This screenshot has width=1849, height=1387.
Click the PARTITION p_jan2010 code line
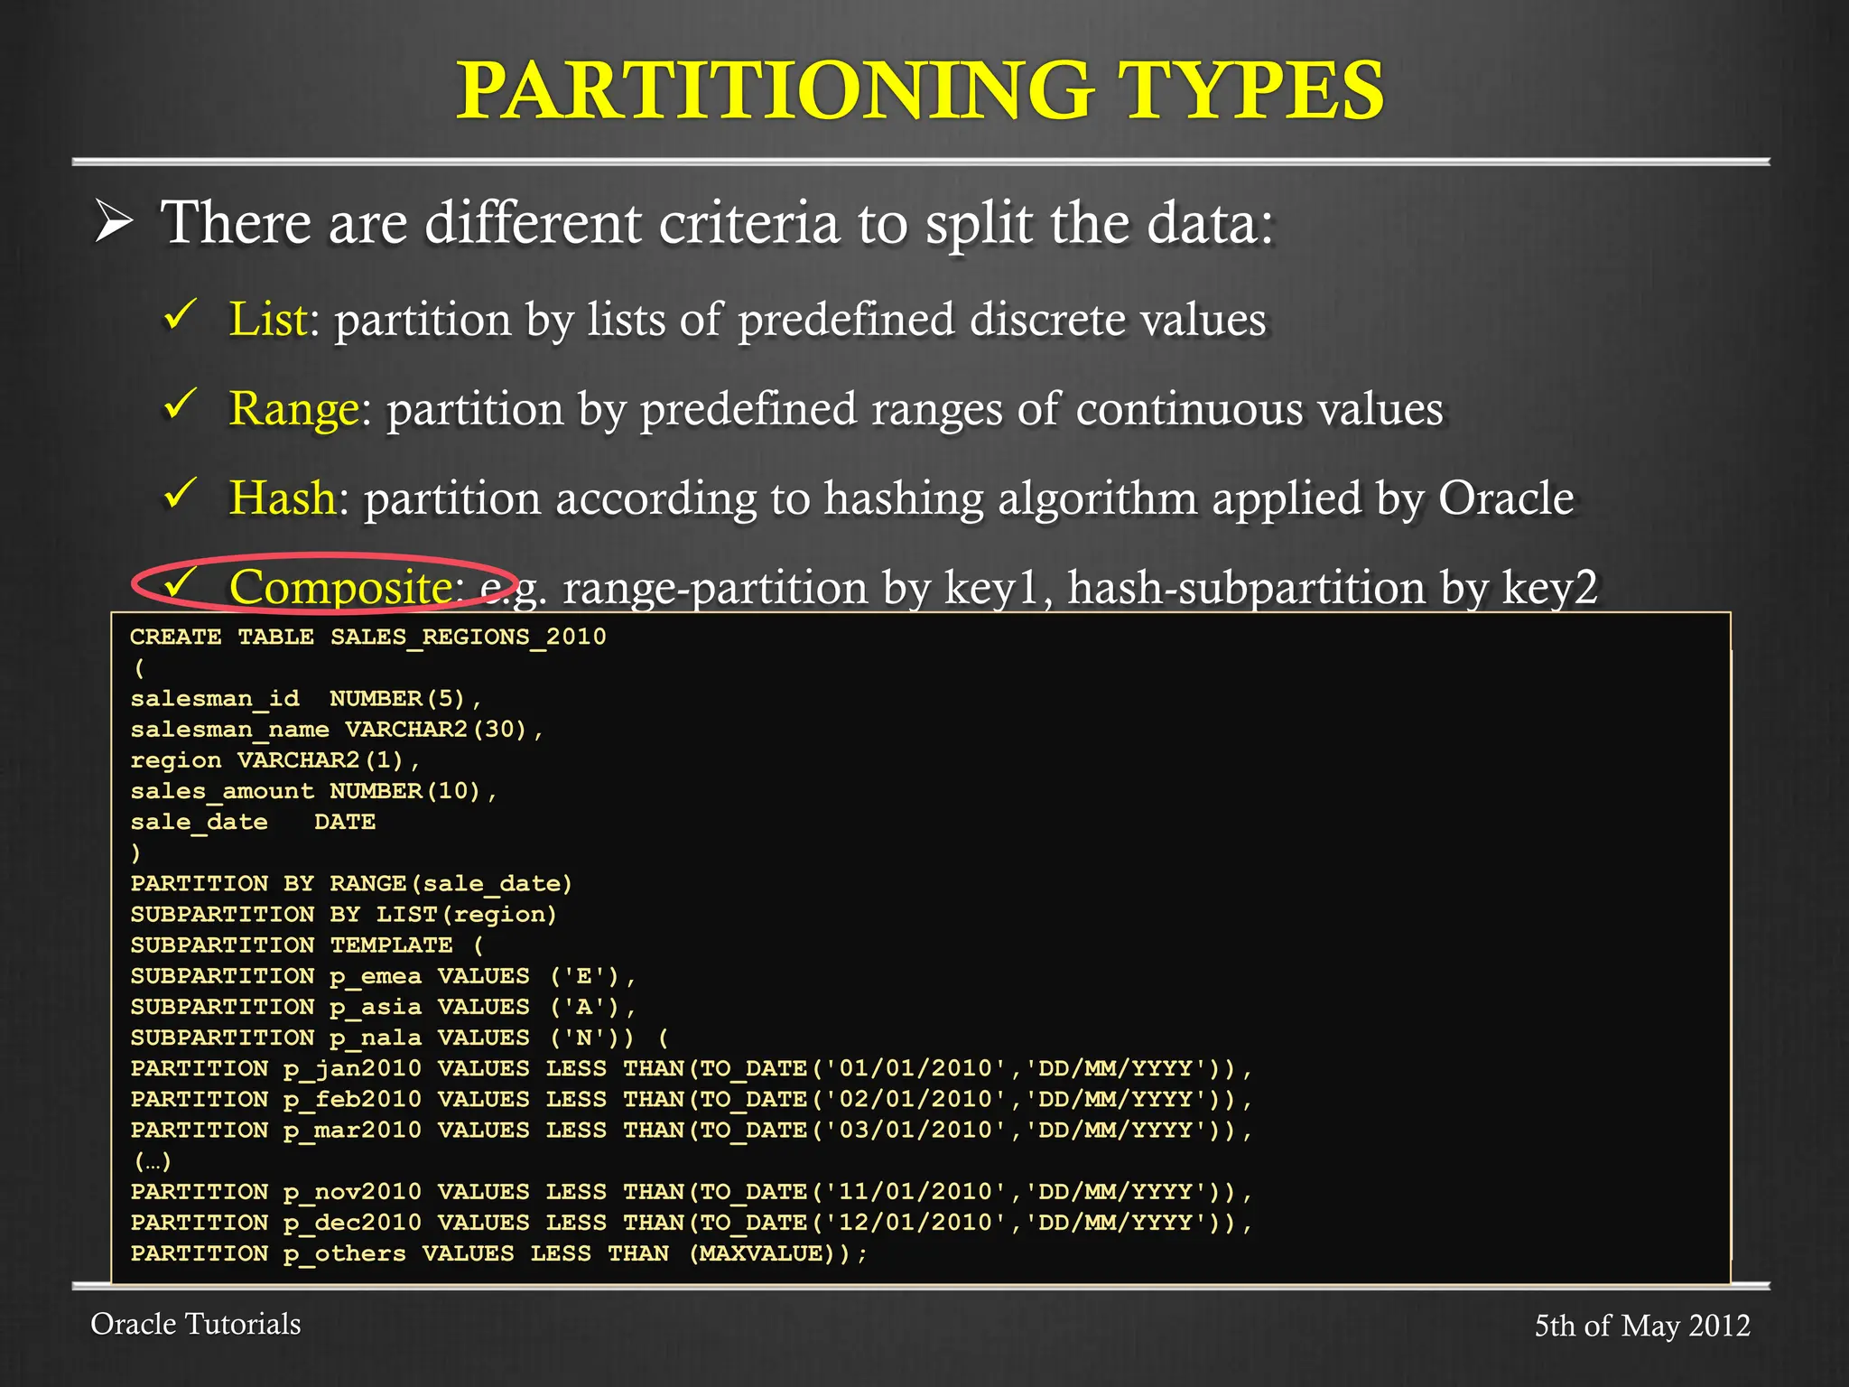[x=691, y=1068]
